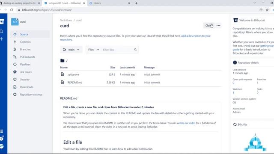Click the browser address bar URL

[x=47, y=10]
